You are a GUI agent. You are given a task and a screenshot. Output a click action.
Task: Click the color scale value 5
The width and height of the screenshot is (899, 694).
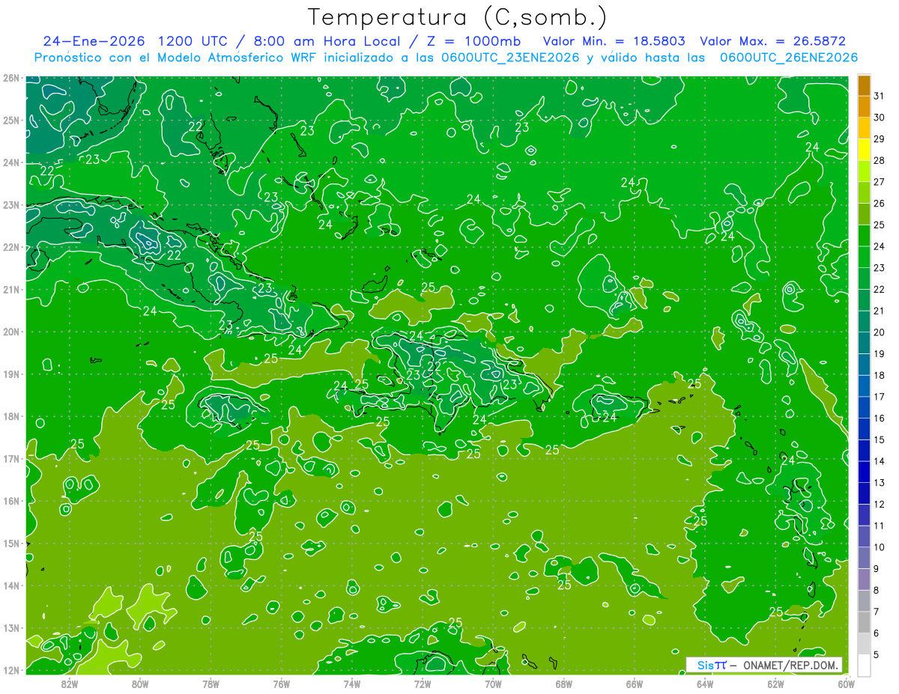877,655
